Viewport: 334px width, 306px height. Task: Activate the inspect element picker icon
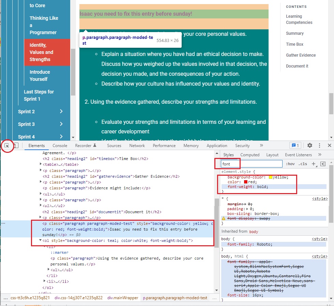tap(7, 146)
